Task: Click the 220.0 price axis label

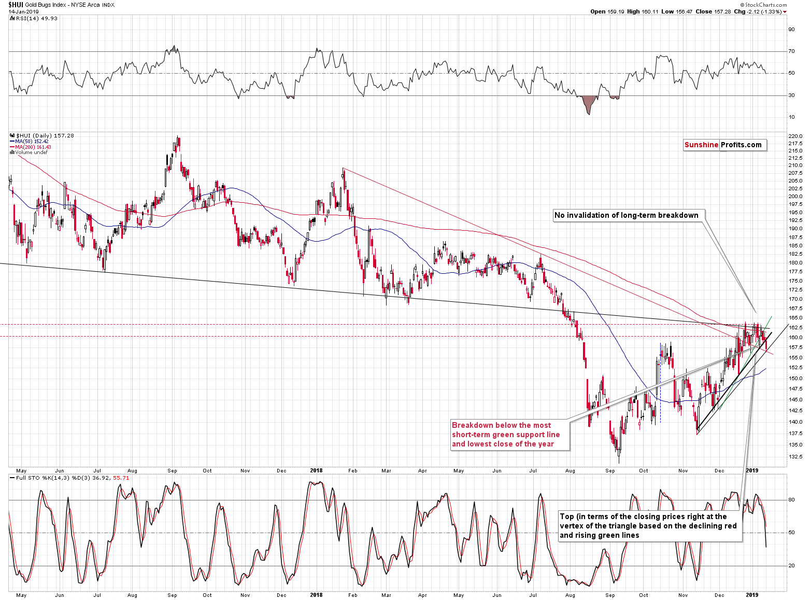Action: pyautogui.click(x=795, y=136)
